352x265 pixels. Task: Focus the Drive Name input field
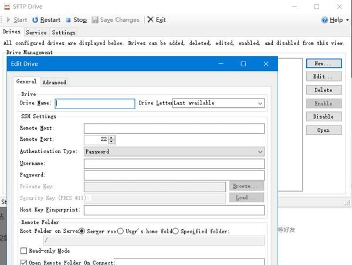tap(95, 104)
